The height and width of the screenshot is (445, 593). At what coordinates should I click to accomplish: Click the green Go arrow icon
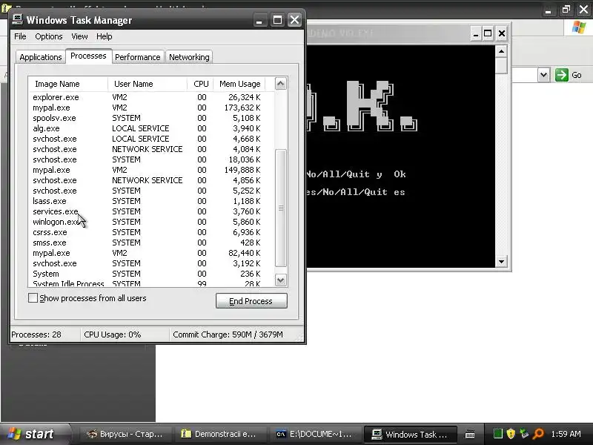pos(562,75)
